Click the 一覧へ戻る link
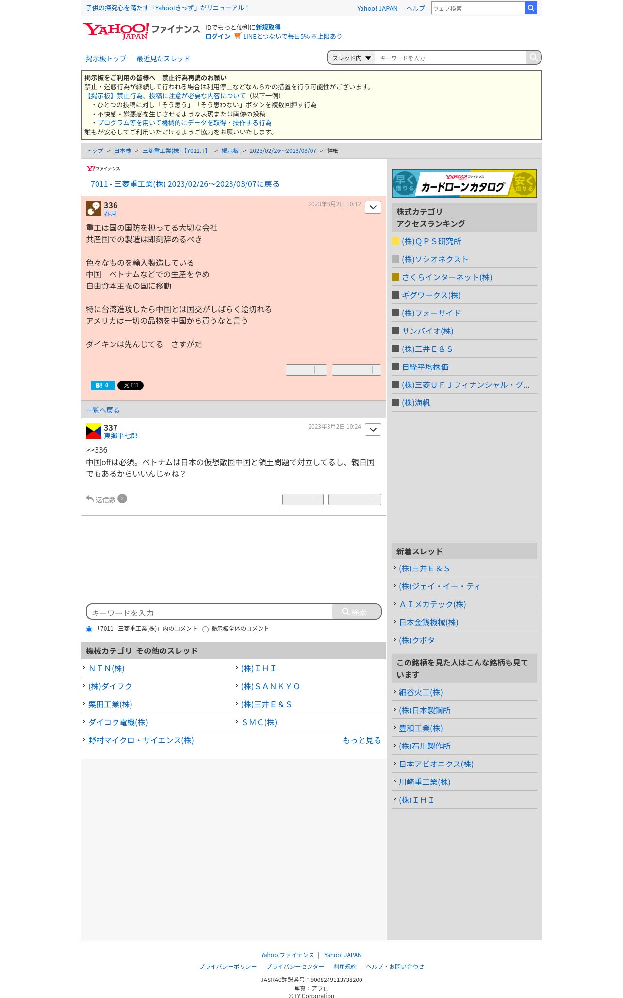The image size is (623, 998). 103,410
